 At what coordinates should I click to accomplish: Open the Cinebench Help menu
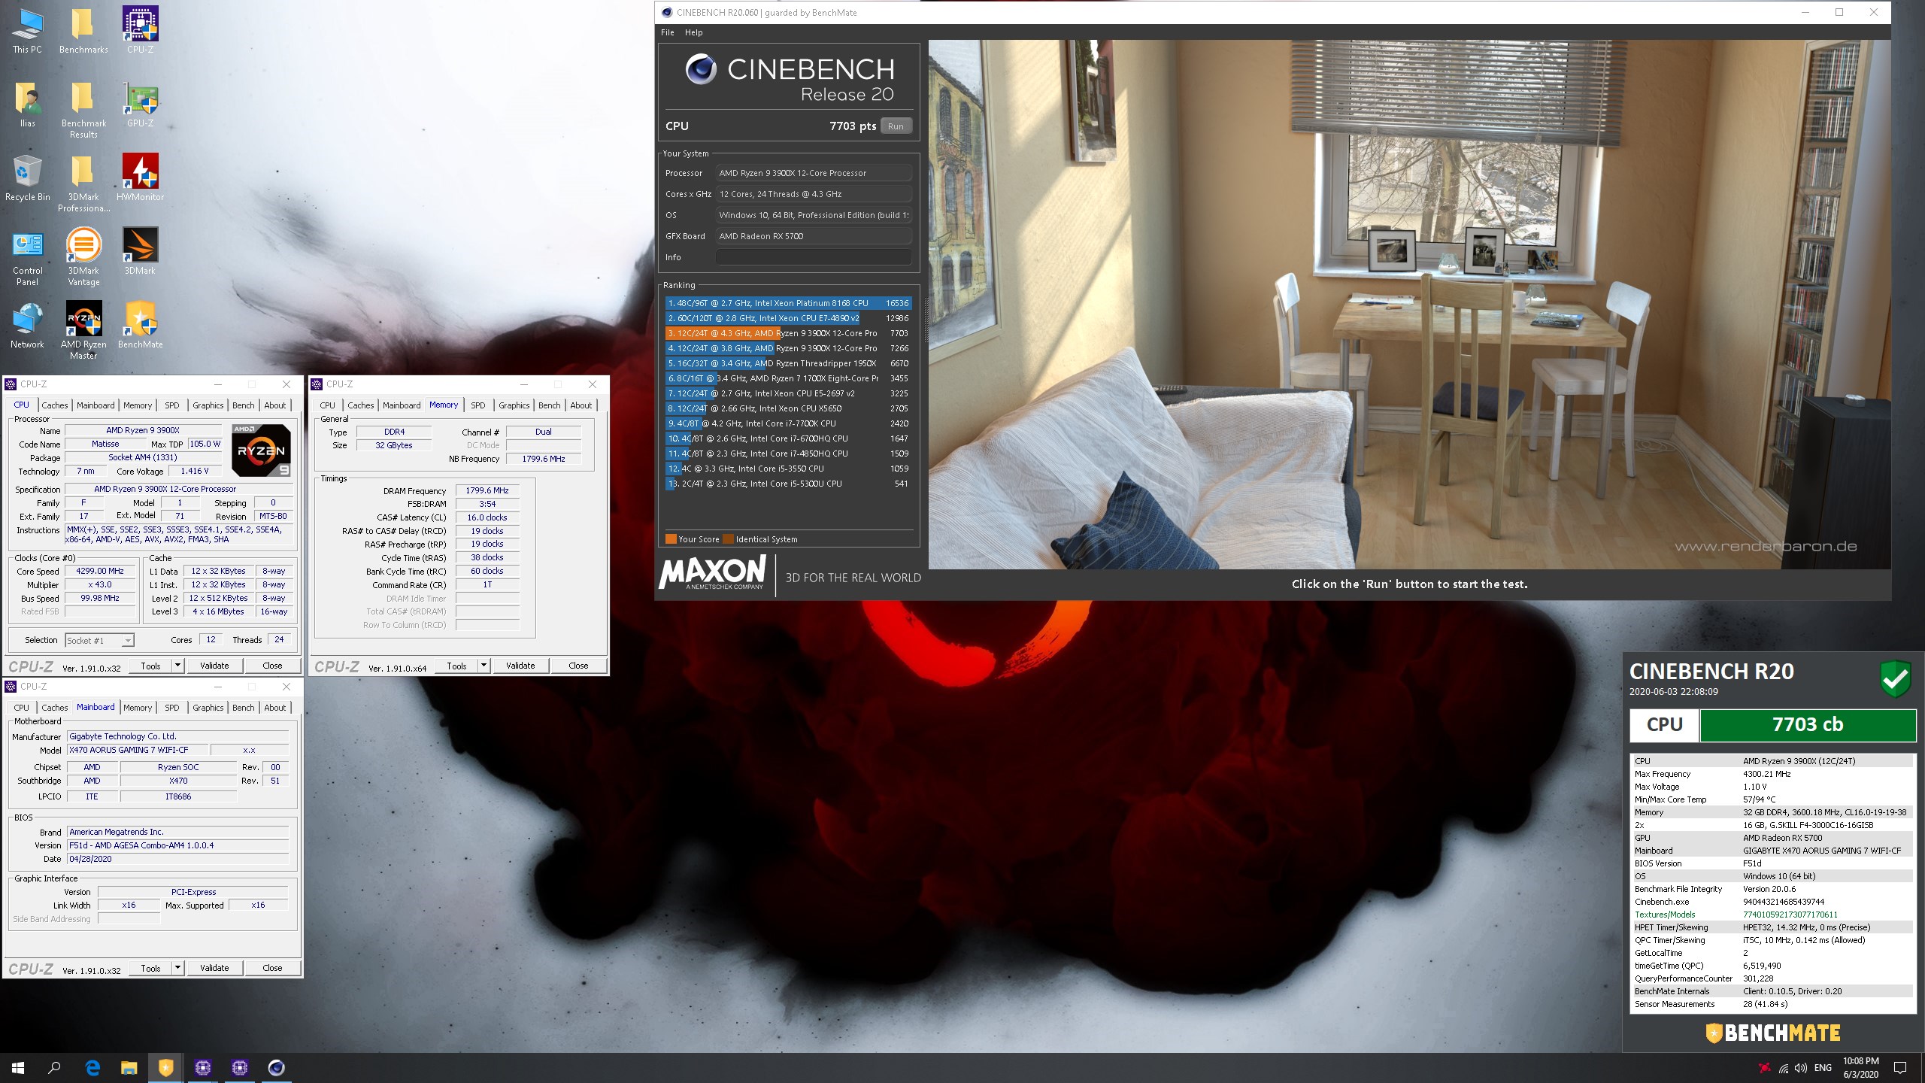(x=693, y=32)
